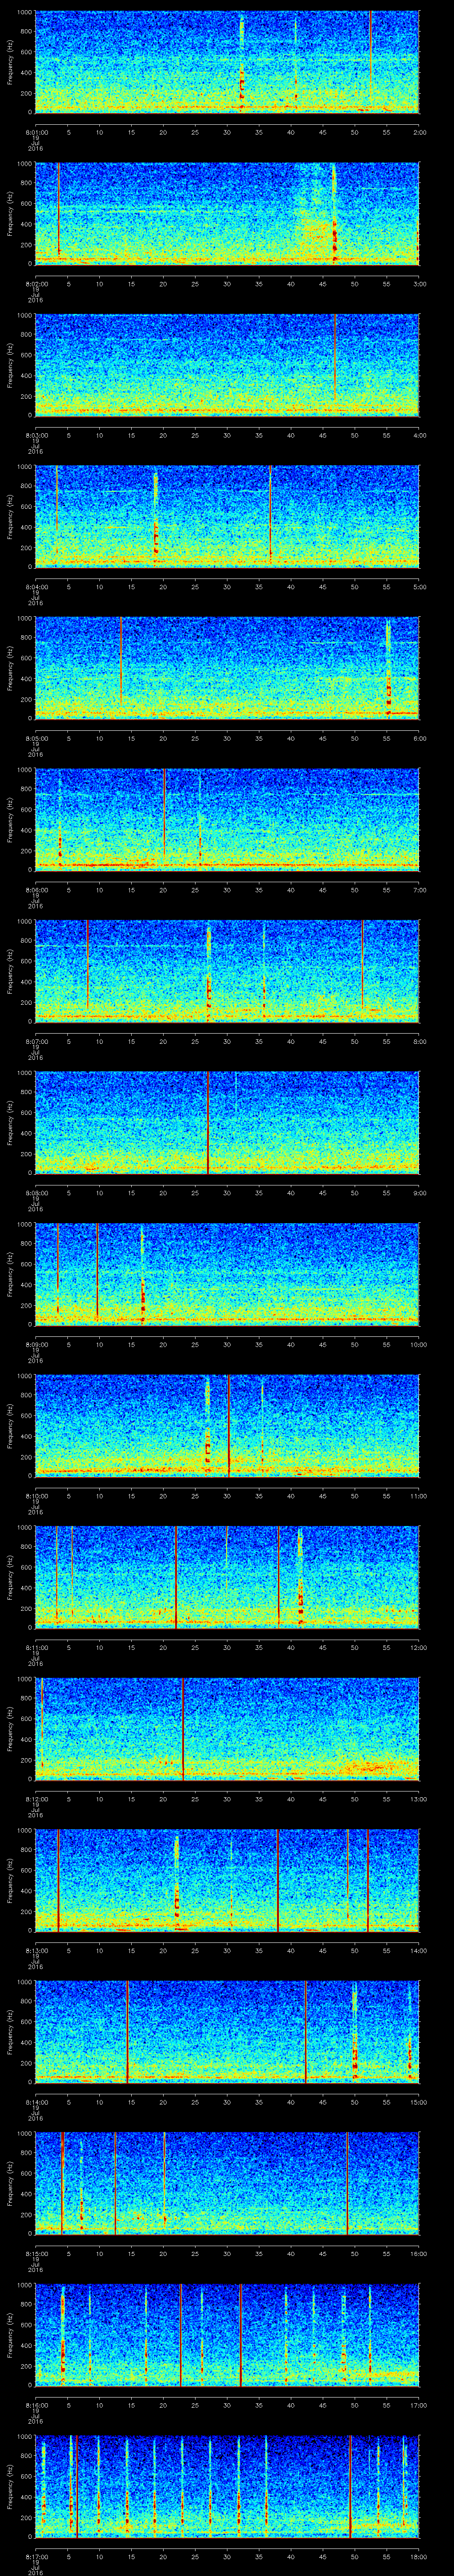
Task: Click the 4:00 end time label
Action: click(419, 435)
